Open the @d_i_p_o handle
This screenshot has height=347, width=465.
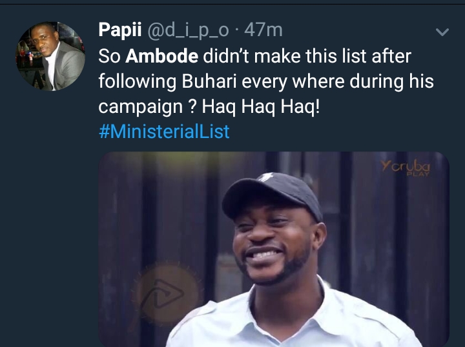pos(189,30)
